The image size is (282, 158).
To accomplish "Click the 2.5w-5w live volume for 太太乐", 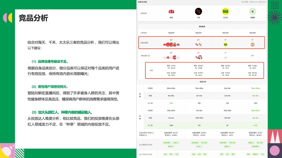I will click(227, 96).
